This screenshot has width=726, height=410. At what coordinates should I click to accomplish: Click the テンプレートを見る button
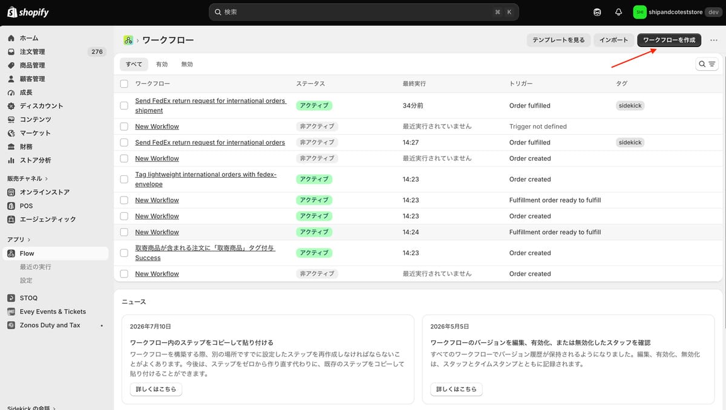558,40
